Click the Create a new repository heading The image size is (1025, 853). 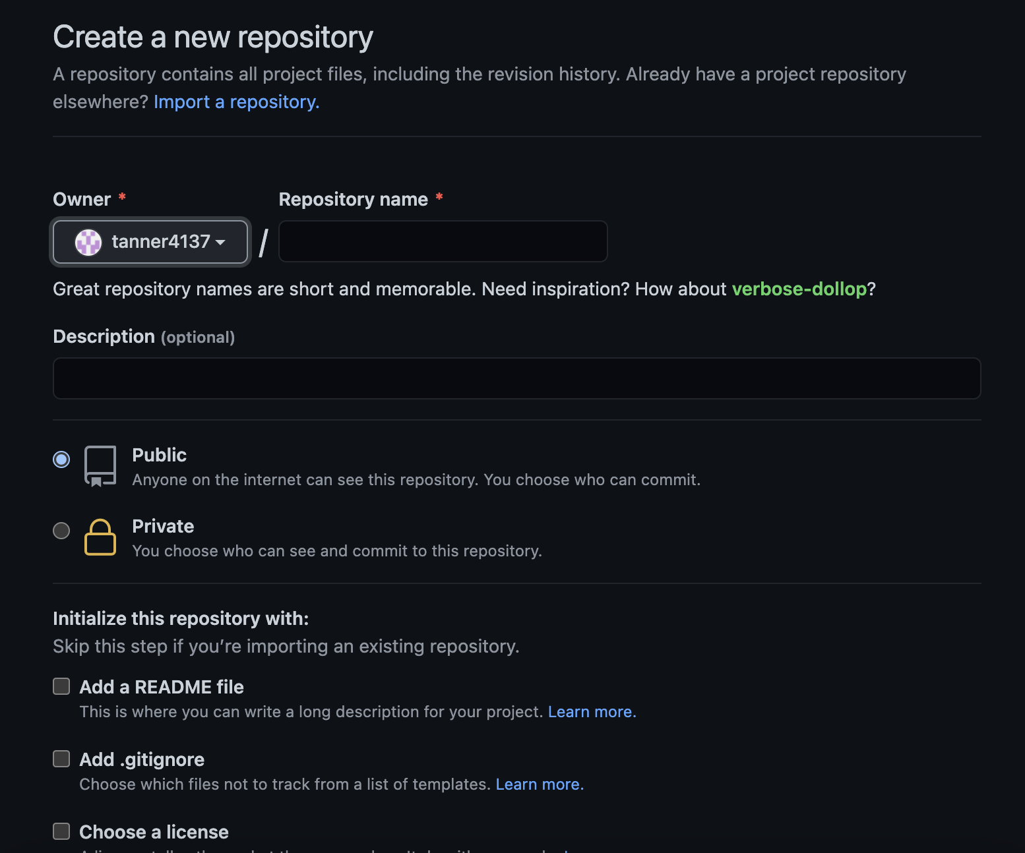pyautogui.click(x=213, y=37)
